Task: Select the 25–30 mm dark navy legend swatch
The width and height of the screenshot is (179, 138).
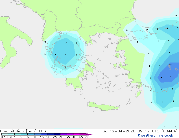Action: tap(57, 134)
